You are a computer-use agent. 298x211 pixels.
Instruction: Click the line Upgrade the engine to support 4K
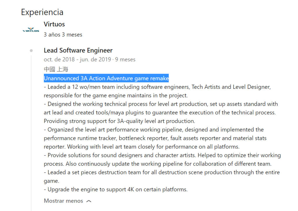116,190
